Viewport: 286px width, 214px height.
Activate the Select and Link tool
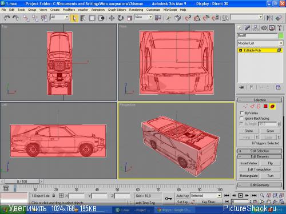pos(26,18)
